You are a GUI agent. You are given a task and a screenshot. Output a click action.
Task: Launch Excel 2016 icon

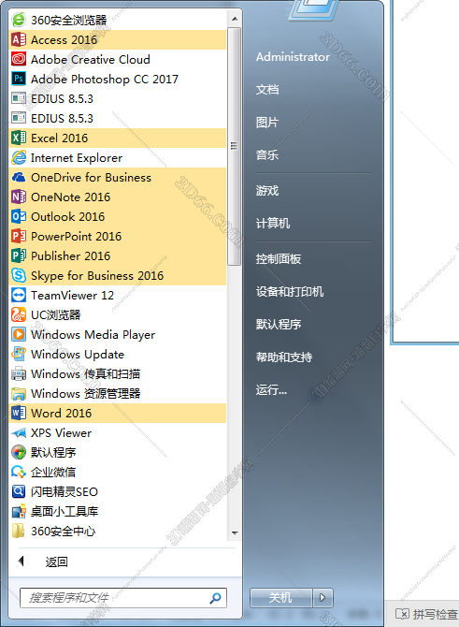tap(19, 138)
